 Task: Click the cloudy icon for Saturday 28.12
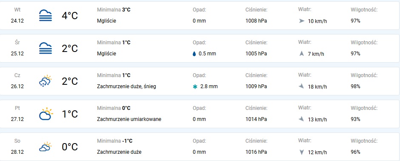click(46, 147)
